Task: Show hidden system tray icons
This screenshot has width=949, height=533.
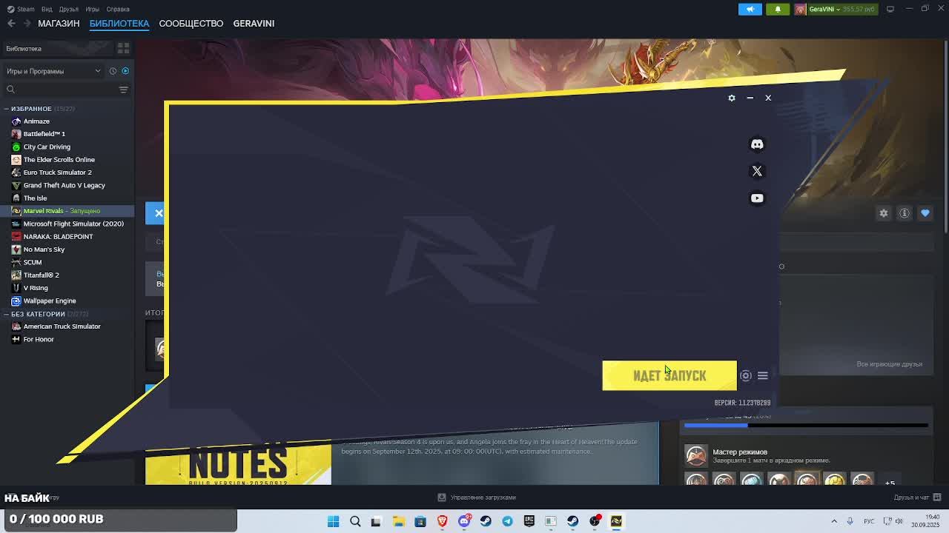Action: coord(834,521)
